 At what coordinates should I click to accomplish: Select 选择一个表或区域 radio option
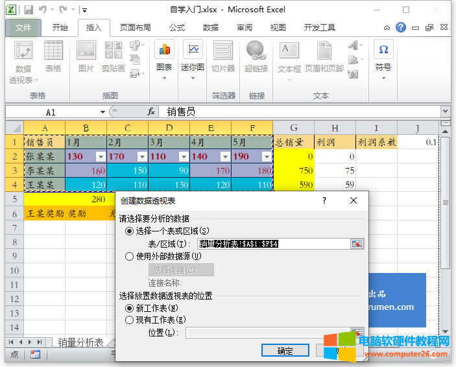pyautogui.click(x=129, y=231)
